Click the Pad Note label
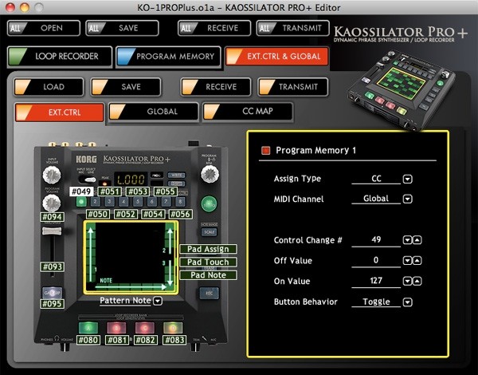The height and width of the screenshot is (375, 478). 208,275
